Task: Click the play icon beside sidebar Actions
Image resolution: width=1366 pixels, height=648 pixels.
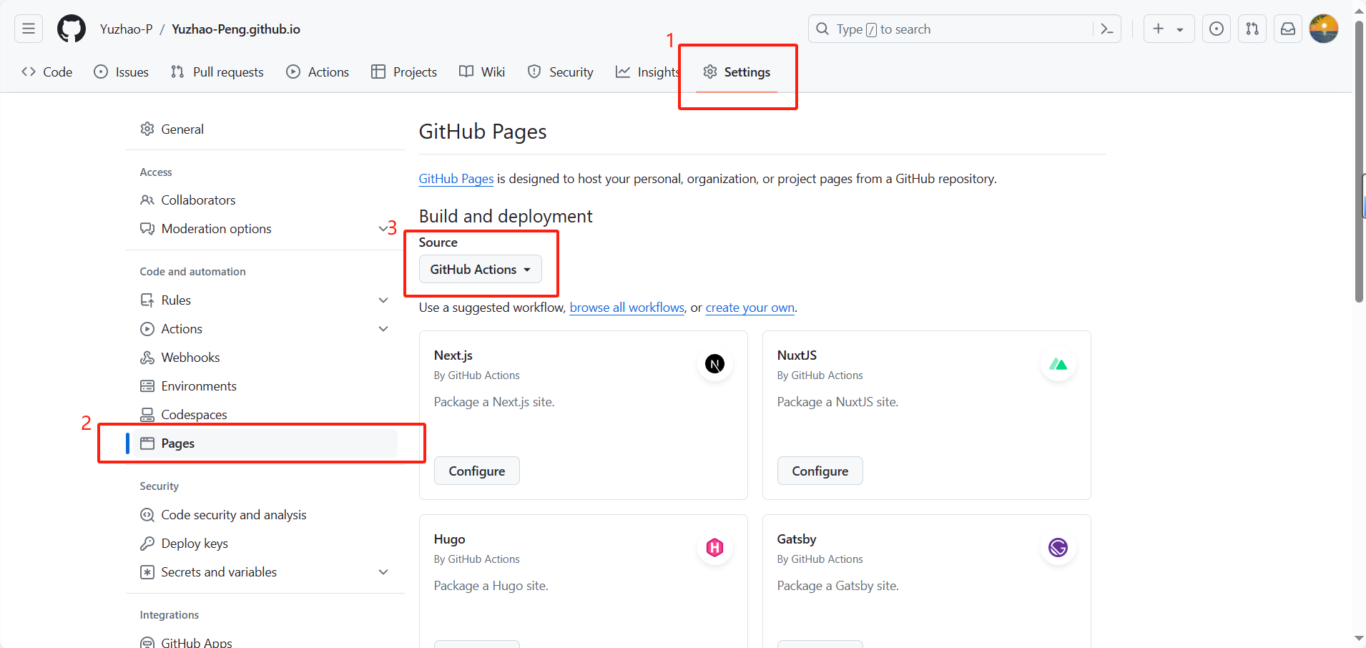Action: pos(147,329)
